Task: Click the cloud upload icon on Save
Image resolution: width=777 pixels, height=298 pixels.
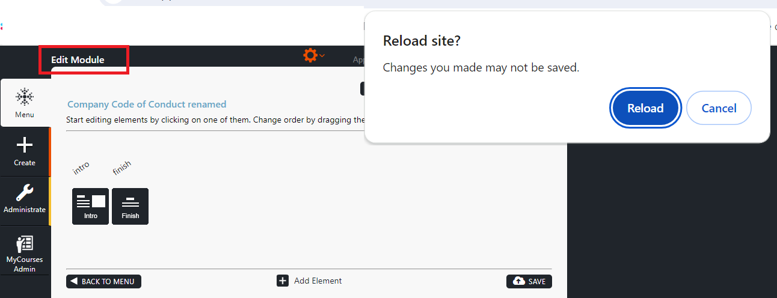Action: 518,281
